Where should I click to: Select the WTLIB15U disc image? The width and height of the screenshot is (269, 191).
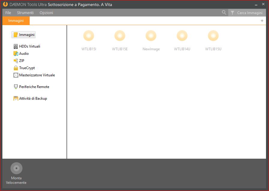[213, 36]
